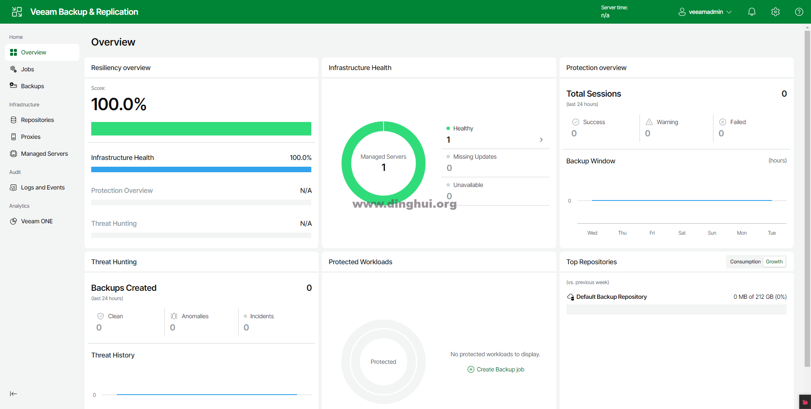Click the green resiliency score bar
The image size is (811, 409).
[x=201, y=129]
